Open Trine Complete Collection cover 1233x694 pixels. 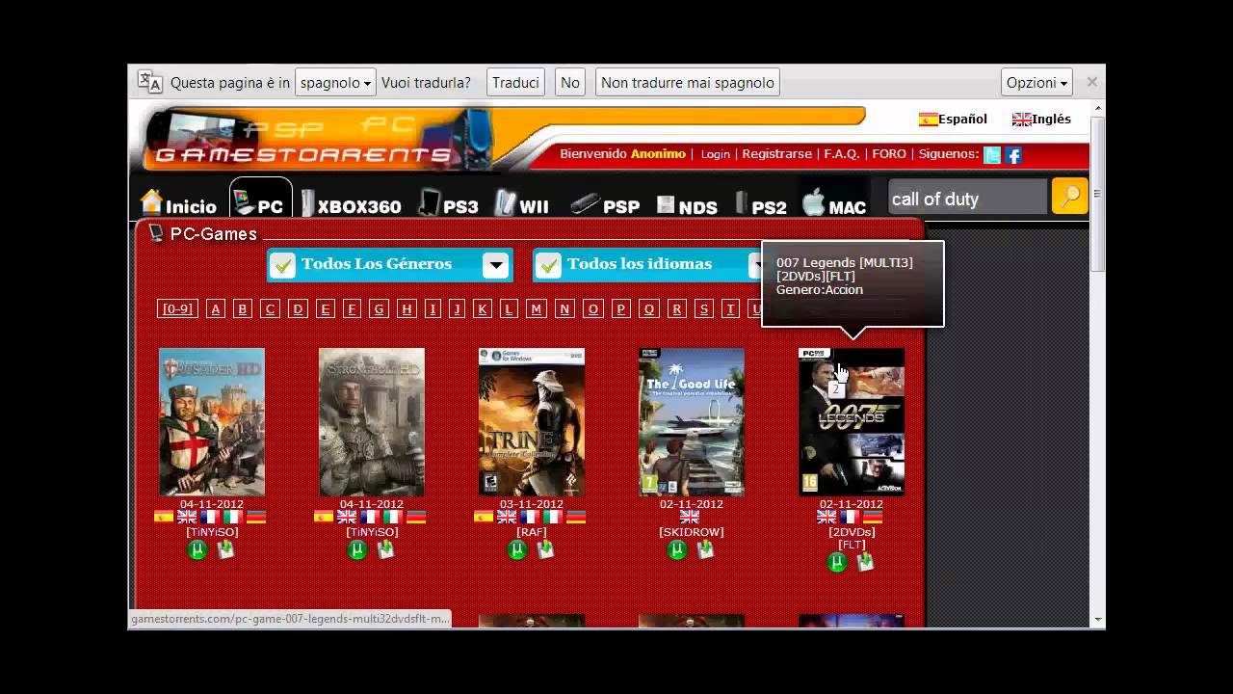point(532,422)
